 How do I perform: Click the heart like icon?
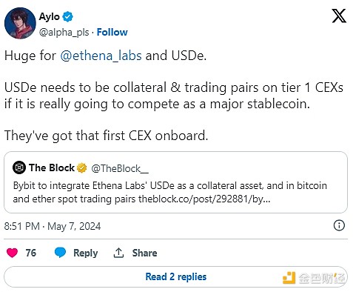click(x=12, y=253)
